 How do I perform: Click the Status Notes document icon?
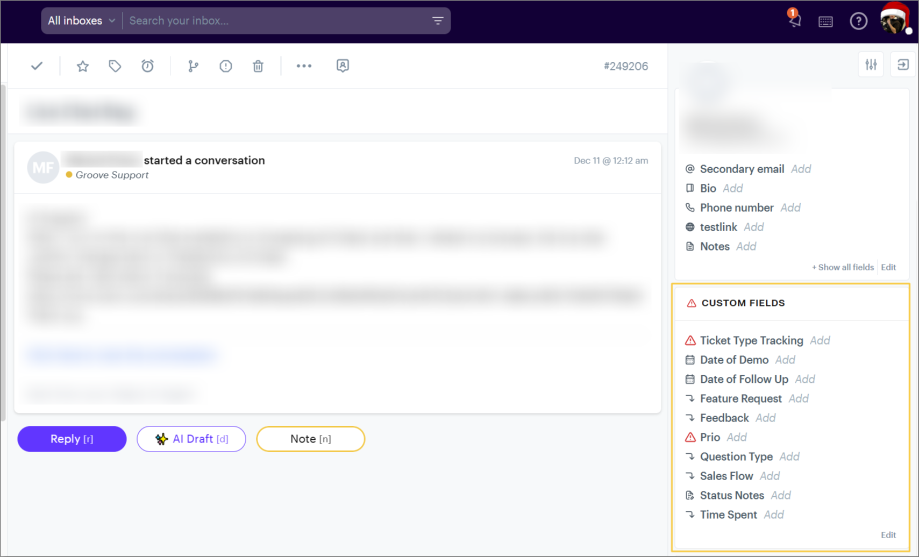(x=690, y=495)
